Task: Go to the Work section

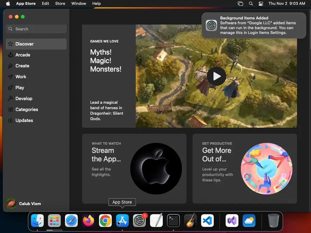Action: (36, 77)
